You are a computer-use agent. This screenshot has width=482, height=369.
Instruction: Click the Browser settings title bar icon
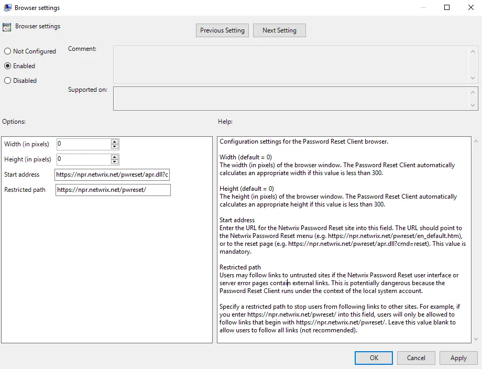[7, 8]
